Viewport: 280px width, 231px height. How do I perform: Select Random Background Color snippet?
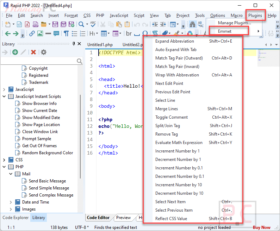click(48, 153)
